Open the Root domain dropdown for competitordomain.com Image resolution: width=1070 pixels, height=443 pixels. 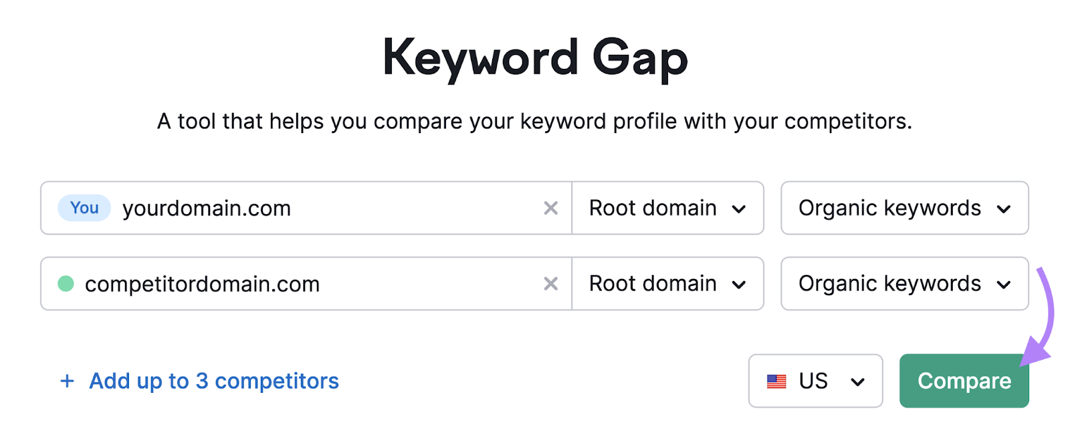667,284
